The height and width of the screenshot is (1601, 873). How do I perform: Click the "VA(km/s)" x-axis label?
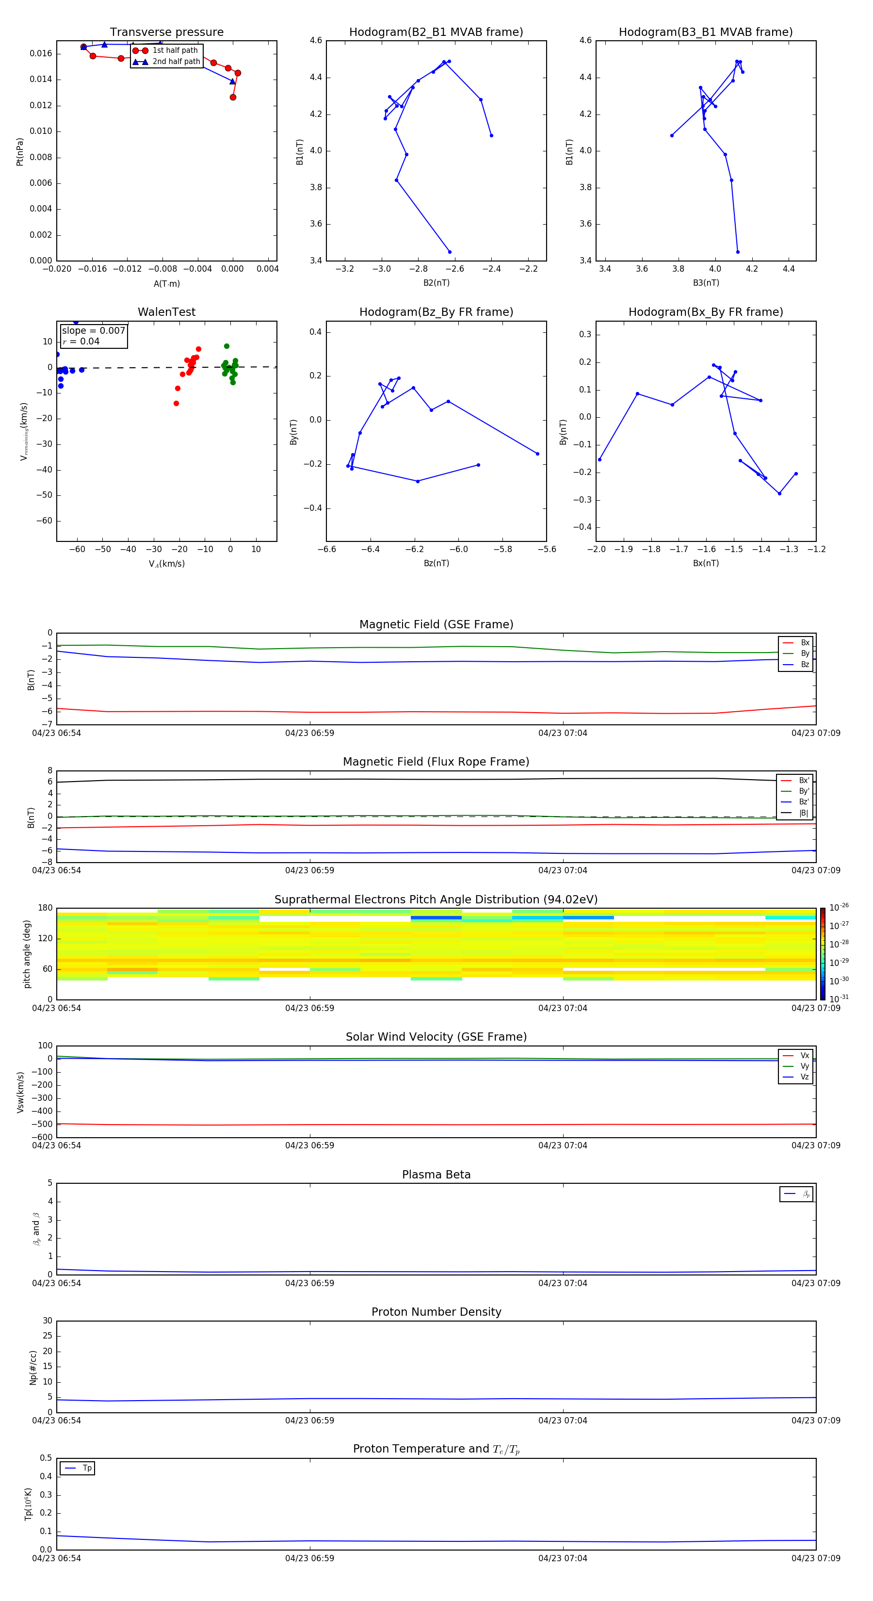[166, 564]
